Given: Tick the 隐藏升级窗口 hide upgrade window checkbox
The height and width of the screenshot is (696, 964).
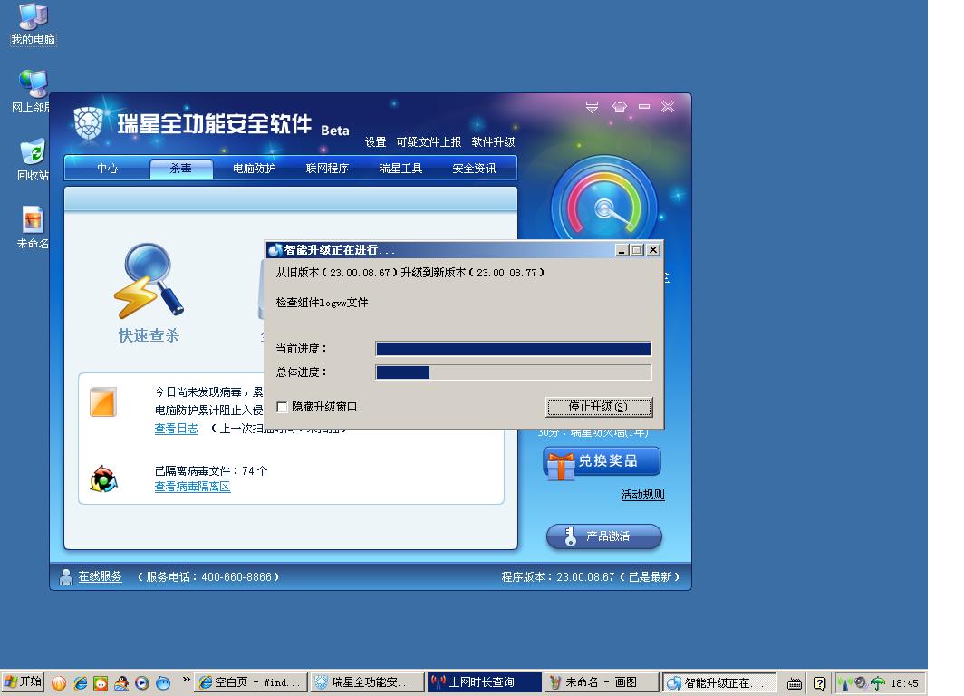Looking at the screenshot, I should (x=282, y=407).
